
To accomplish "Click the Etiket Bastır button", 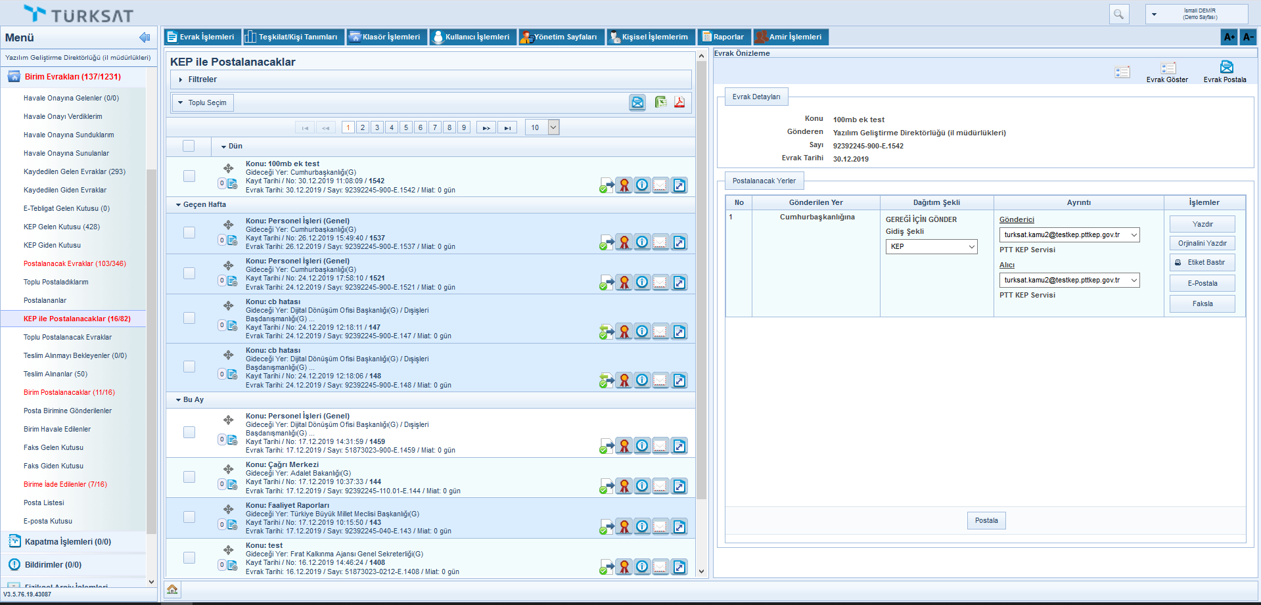I will (x=1201, y=262).
